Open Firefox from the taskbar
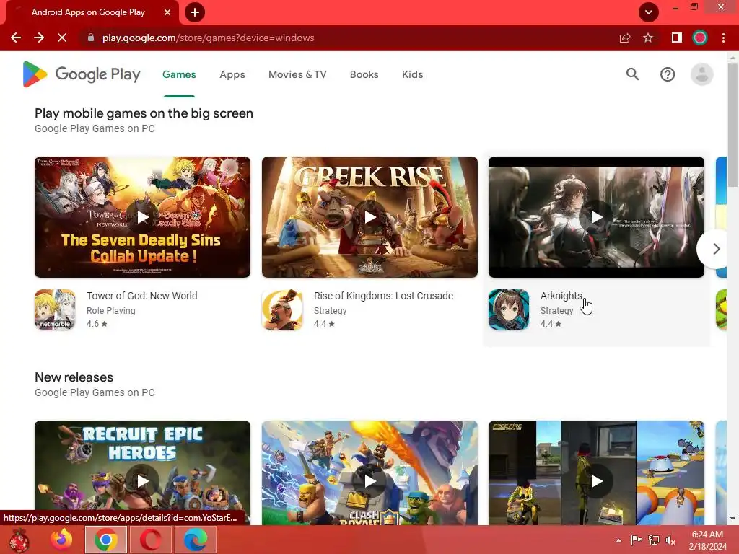The image size is (739, 554). (x=62, y=540)
